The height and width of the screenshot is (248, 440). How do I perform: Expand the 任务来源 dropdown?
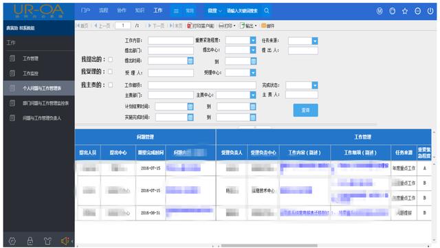click(315, 41)
